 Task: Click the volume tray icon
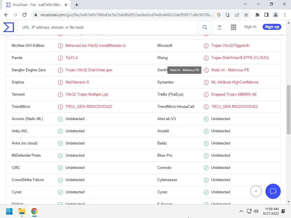tap(256, 211)
